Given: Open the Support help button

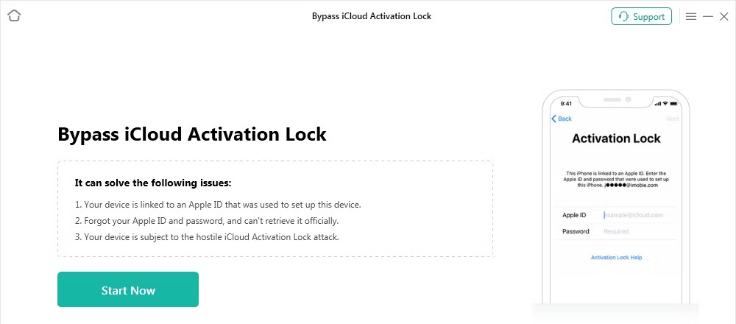Looking at the screenshot, I should [x=641, y=16].
